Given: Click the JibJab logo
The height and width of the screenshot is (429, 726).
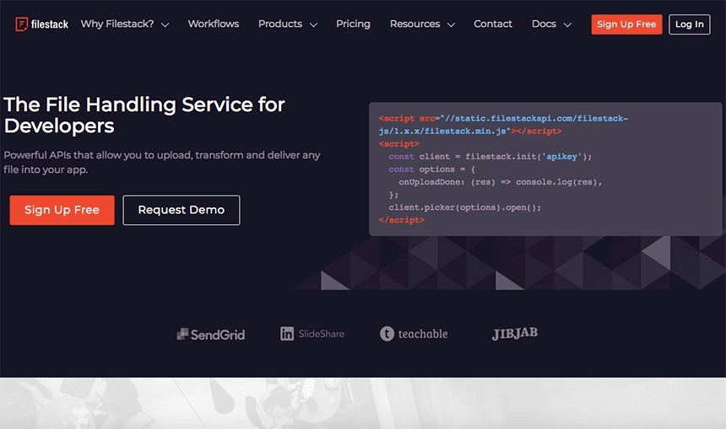Looking at the screenshot, I should point(514,333).
